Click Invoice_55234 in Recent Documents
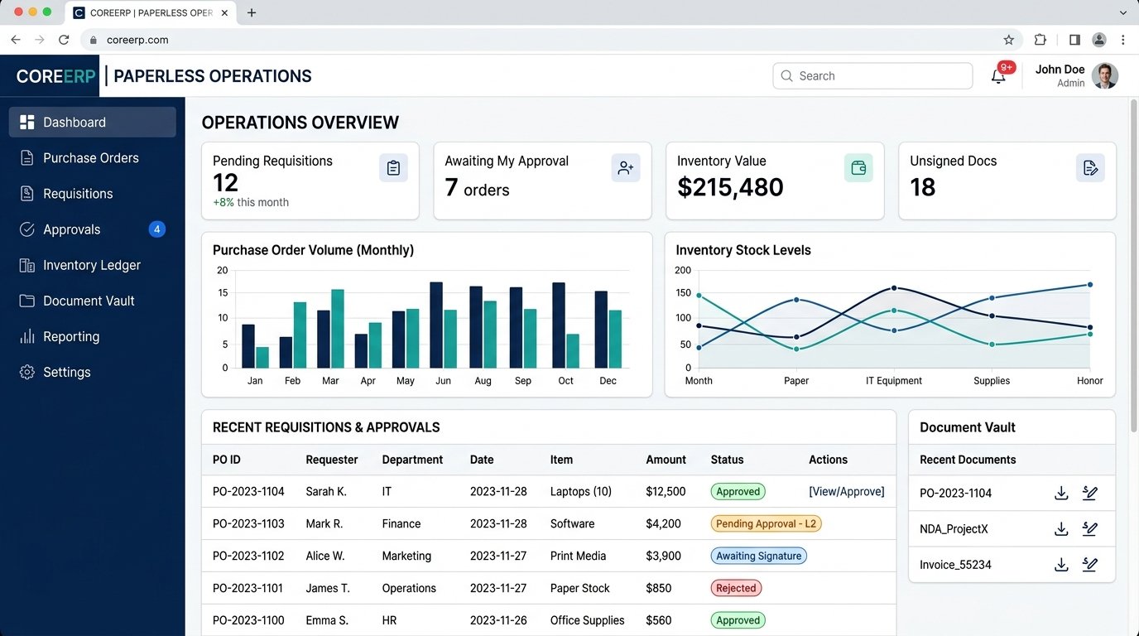 955,565
